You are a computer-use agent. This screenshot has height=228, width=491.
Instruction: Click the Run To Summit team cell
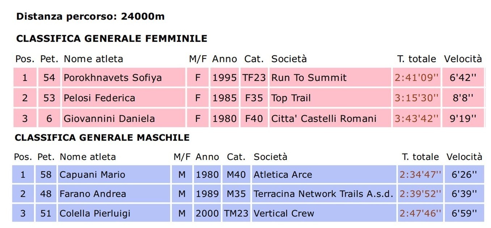coord(330,77)
